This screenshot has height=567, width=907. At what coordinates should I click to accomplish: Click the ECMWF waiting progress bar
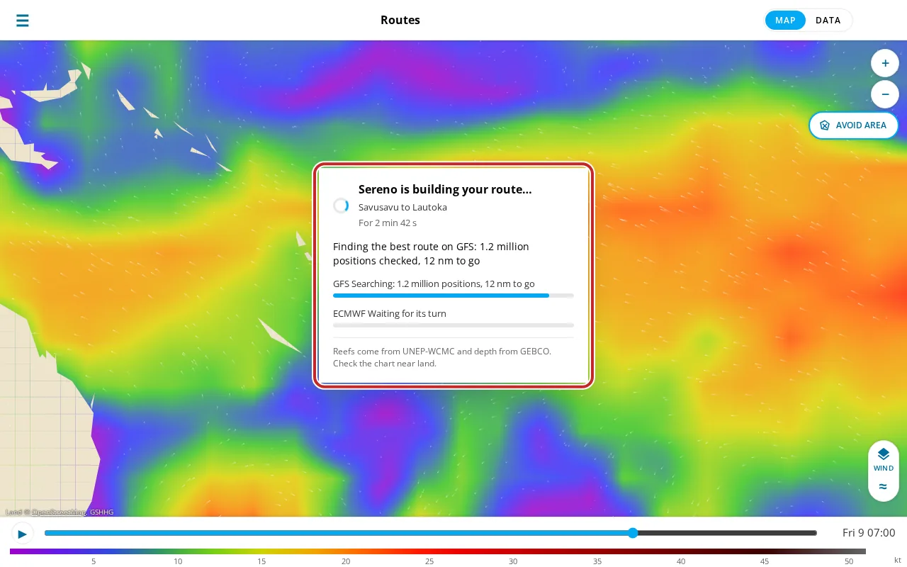(453, 325)
